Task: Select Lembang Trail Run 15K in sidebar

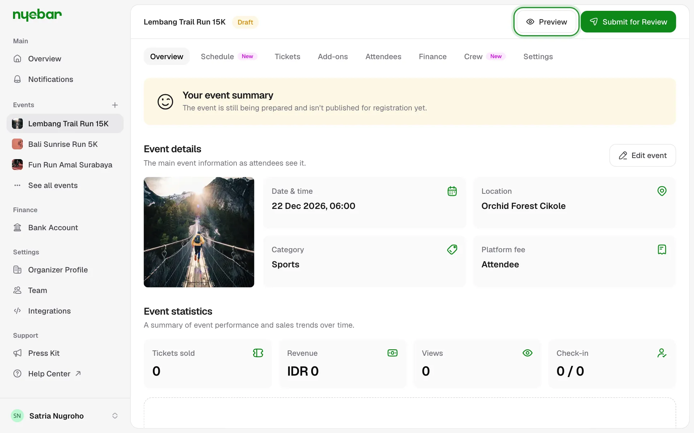Action: (65, 124)
